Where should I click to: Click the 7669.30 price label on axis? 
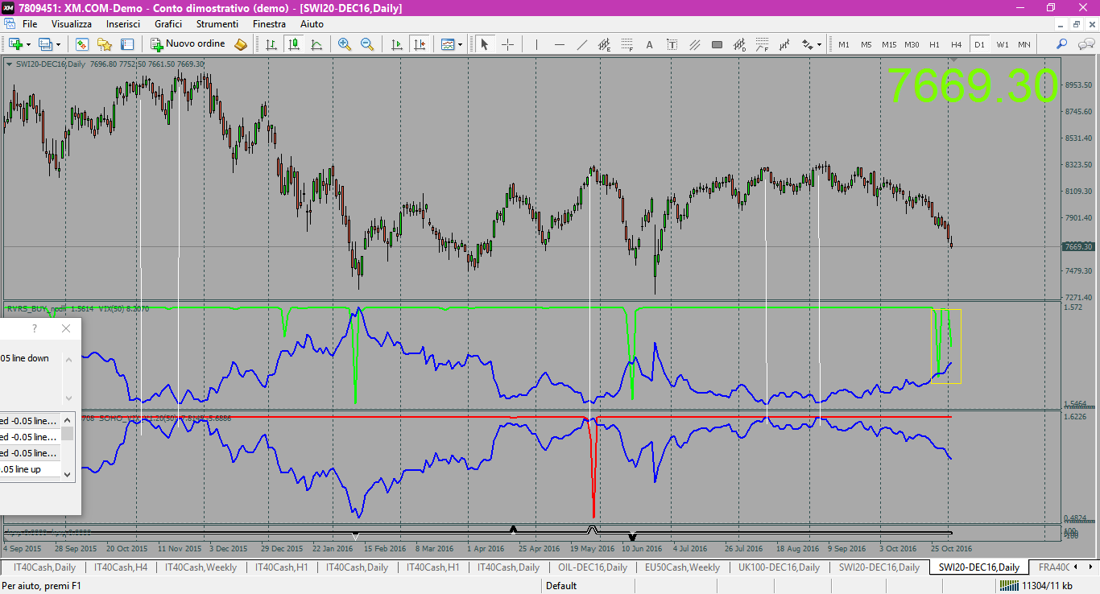pyautogui.click(x=1078, y=246)
